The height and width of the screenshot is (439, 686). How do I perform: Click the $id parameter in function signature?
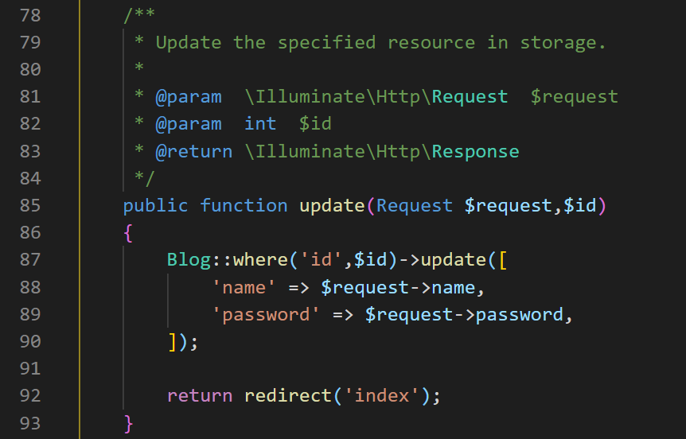(579, 205)
